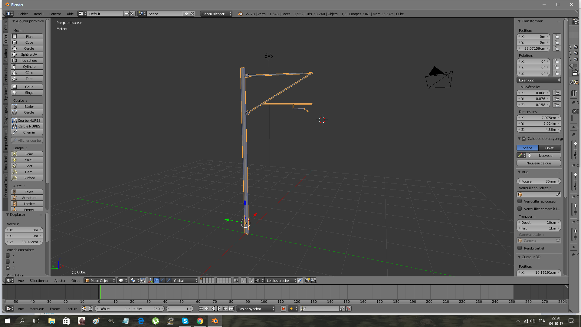The height and width of the screenshot is (327, 581).
Task: Play animation in reverse
Action: pos(213,309)
